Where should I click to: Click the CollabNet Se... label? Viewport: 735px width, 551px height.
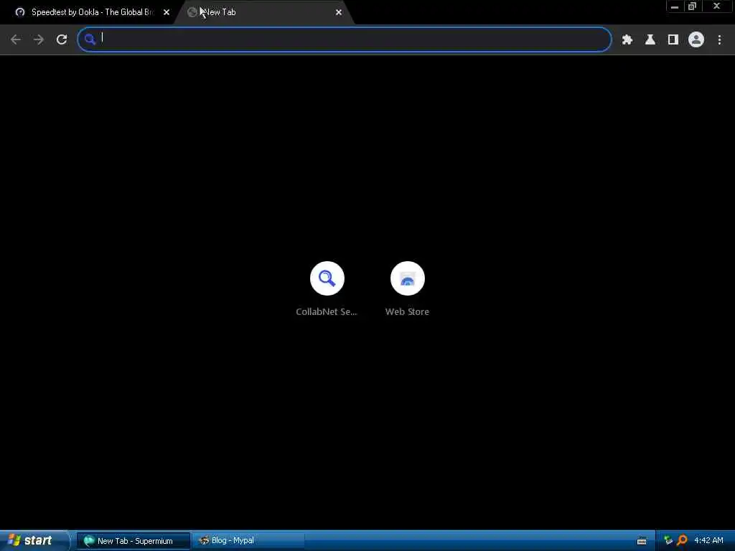(x=327, y=311)
